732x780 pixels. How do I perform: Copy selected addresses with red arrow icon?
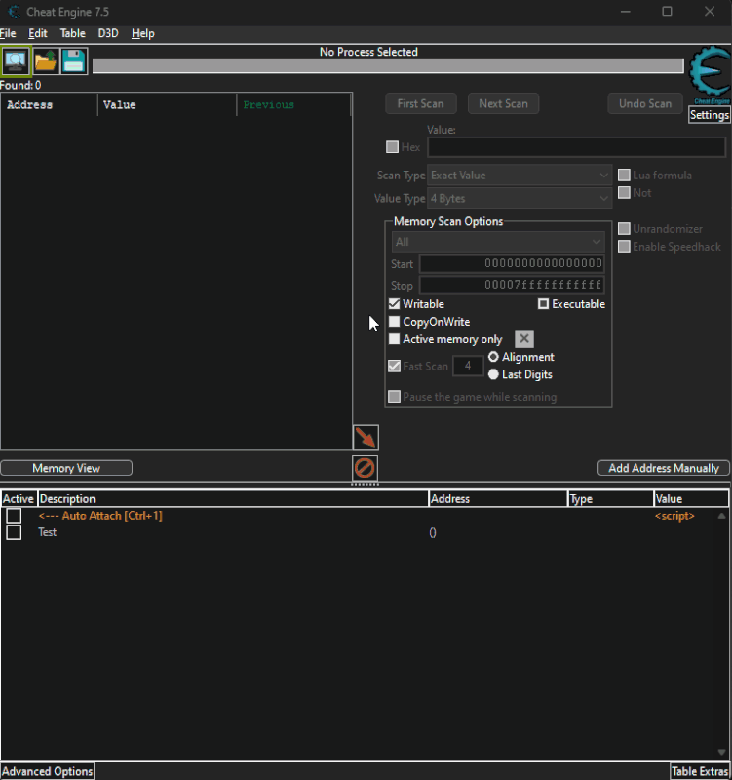click(366, 438)
